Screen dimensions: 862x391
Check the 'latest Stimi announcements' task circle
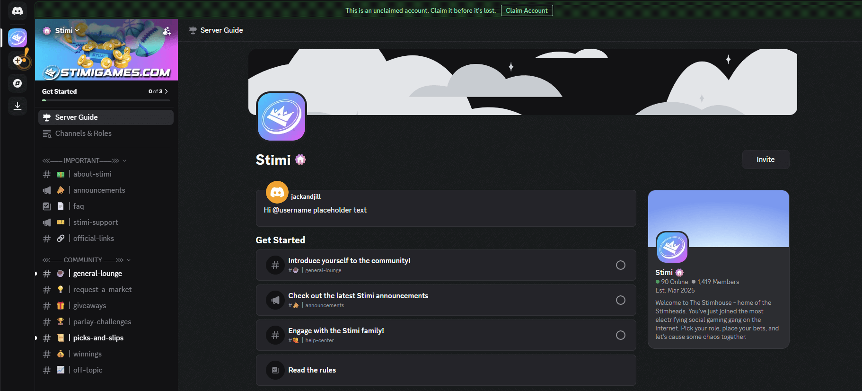620,300
